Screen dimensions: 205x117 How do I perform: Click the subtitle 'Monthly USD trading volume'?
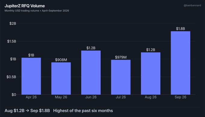pos(22,11)
